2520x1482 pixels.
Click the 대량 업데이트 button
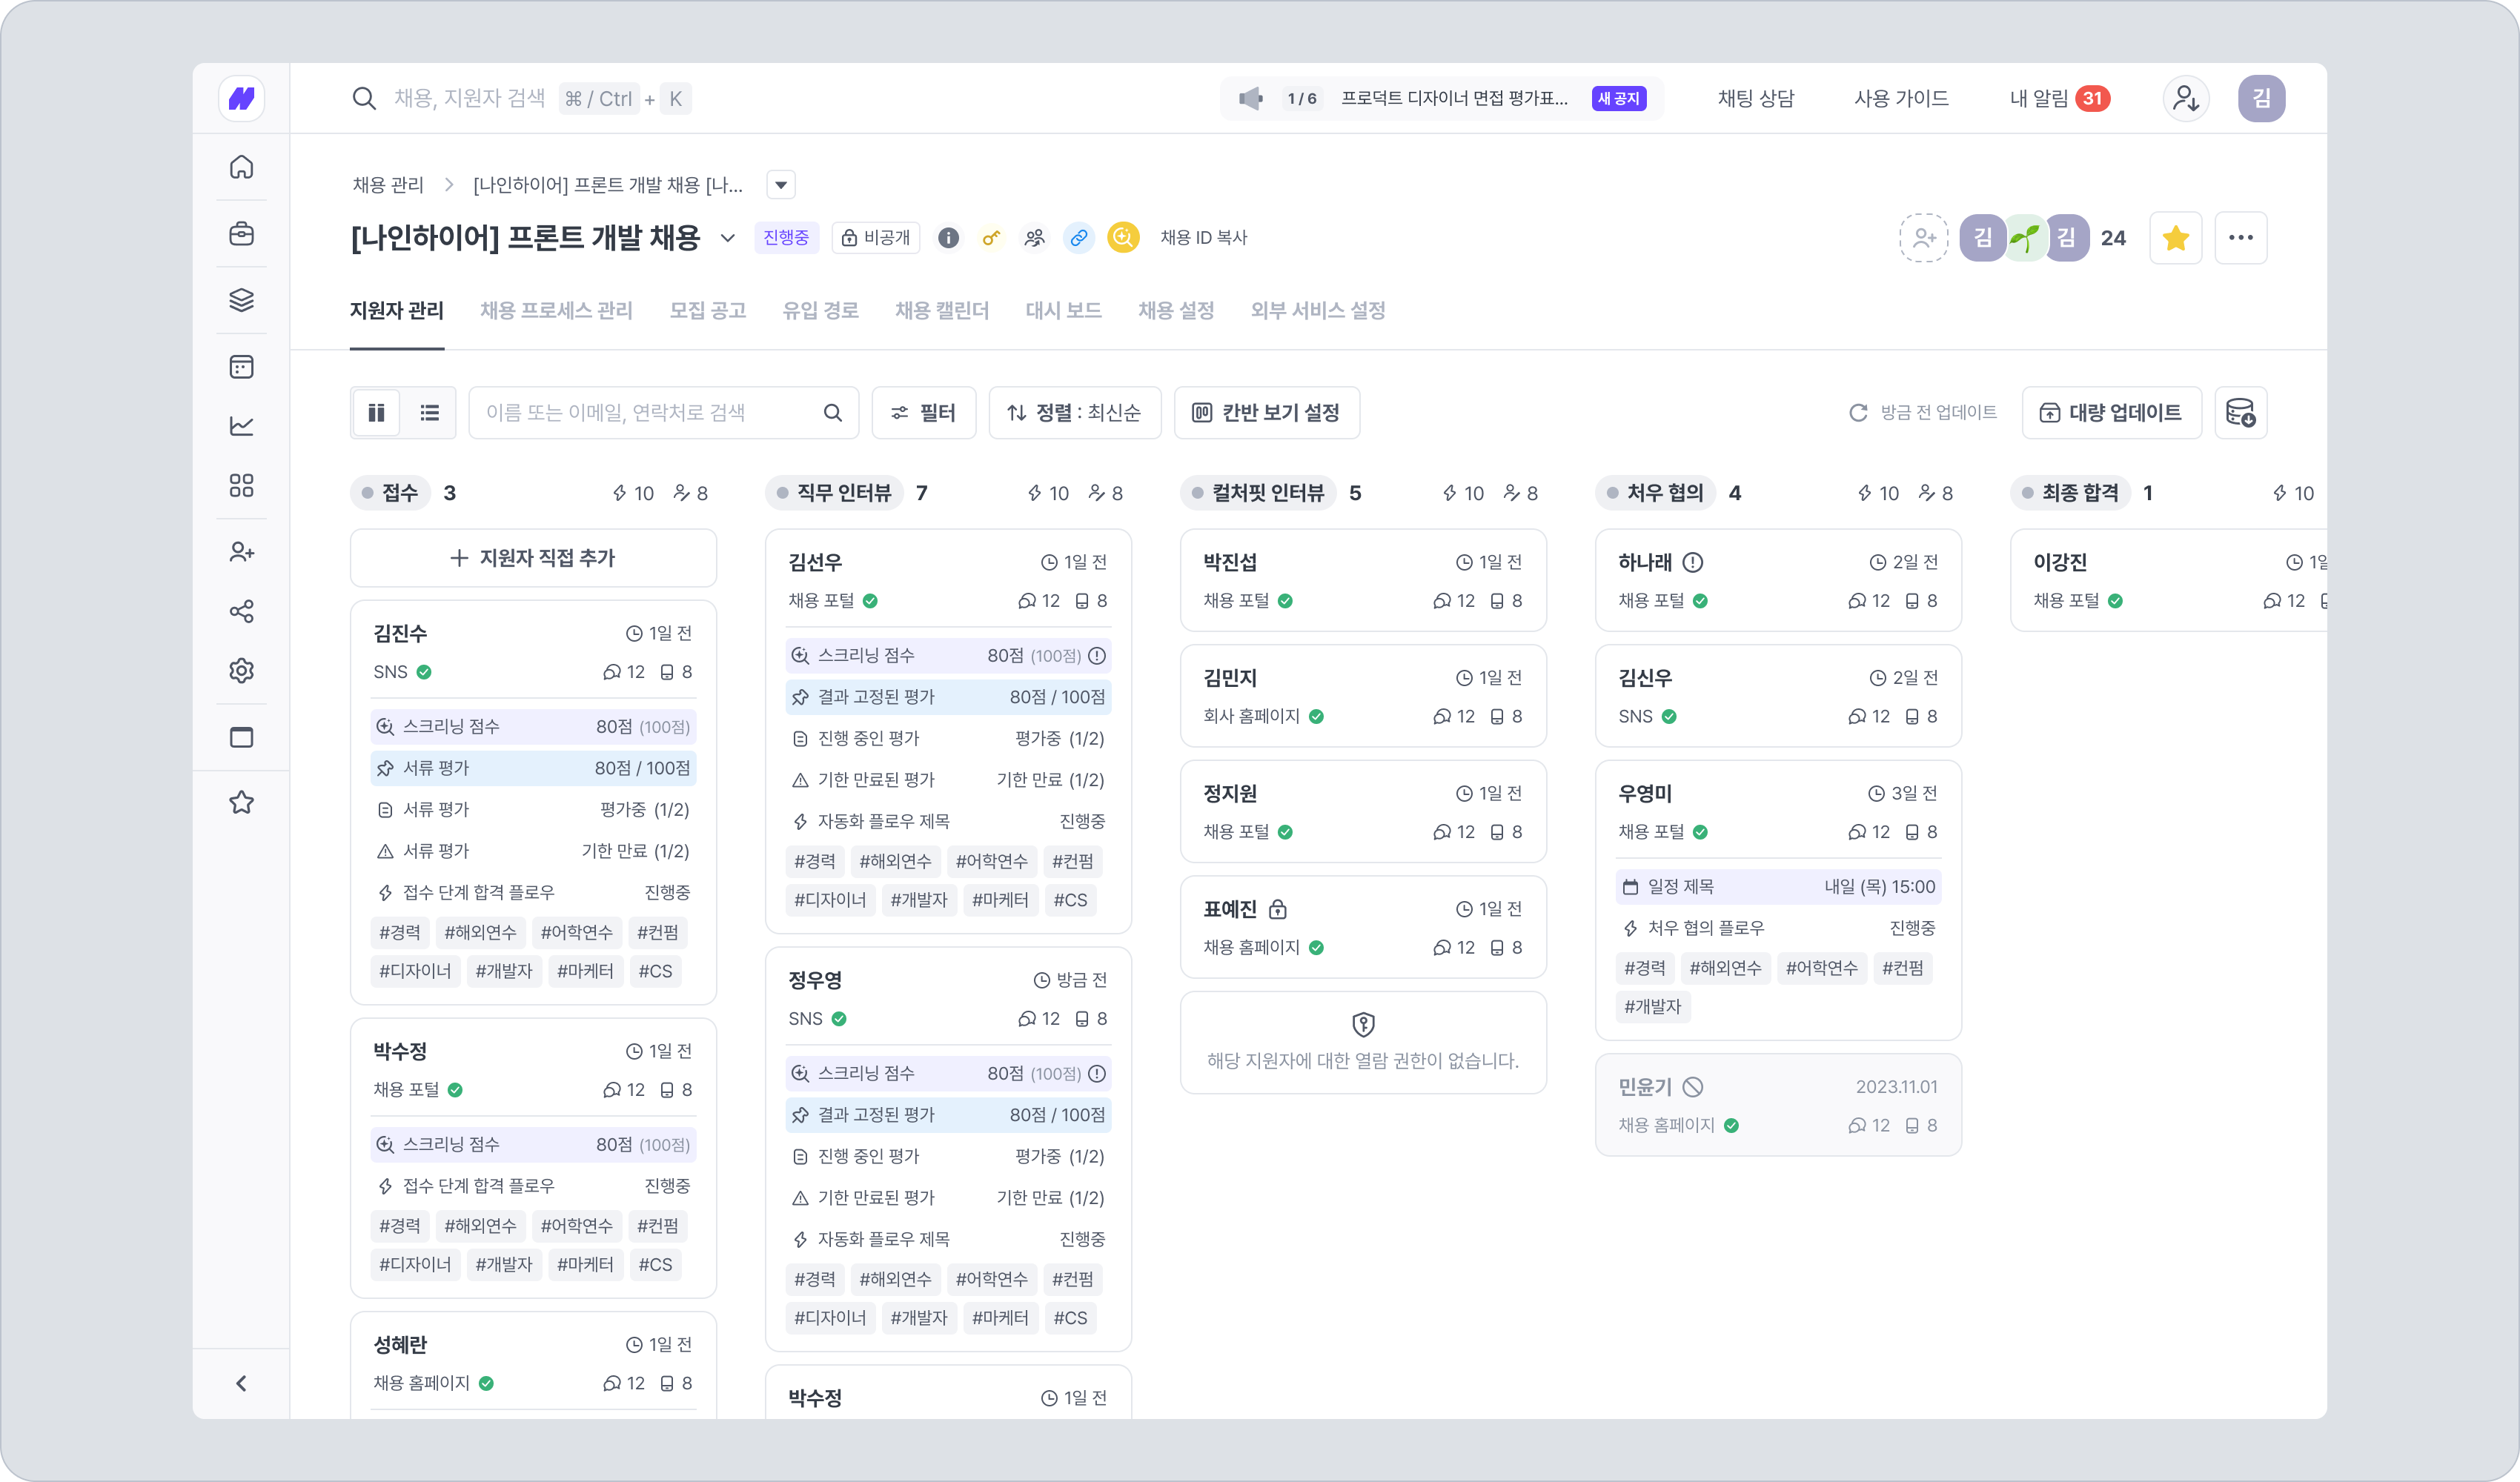point(2111,412)
